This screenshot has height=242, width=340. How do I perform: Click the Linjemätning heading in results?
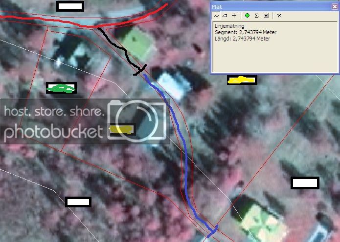[229, 26]
